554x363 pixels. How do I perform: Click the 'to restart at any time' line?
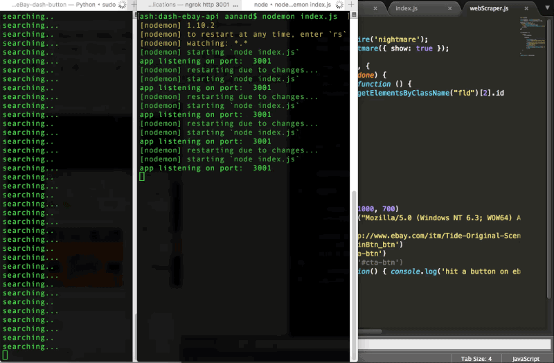pos(242,34)
